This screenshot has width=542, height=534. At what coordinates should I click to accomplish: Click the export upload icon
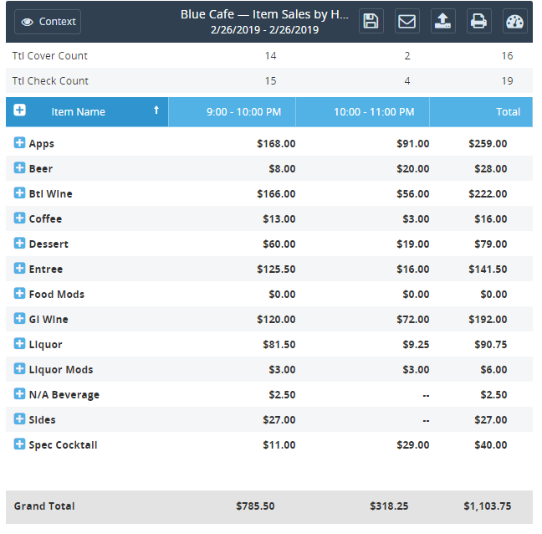[443, 22]
